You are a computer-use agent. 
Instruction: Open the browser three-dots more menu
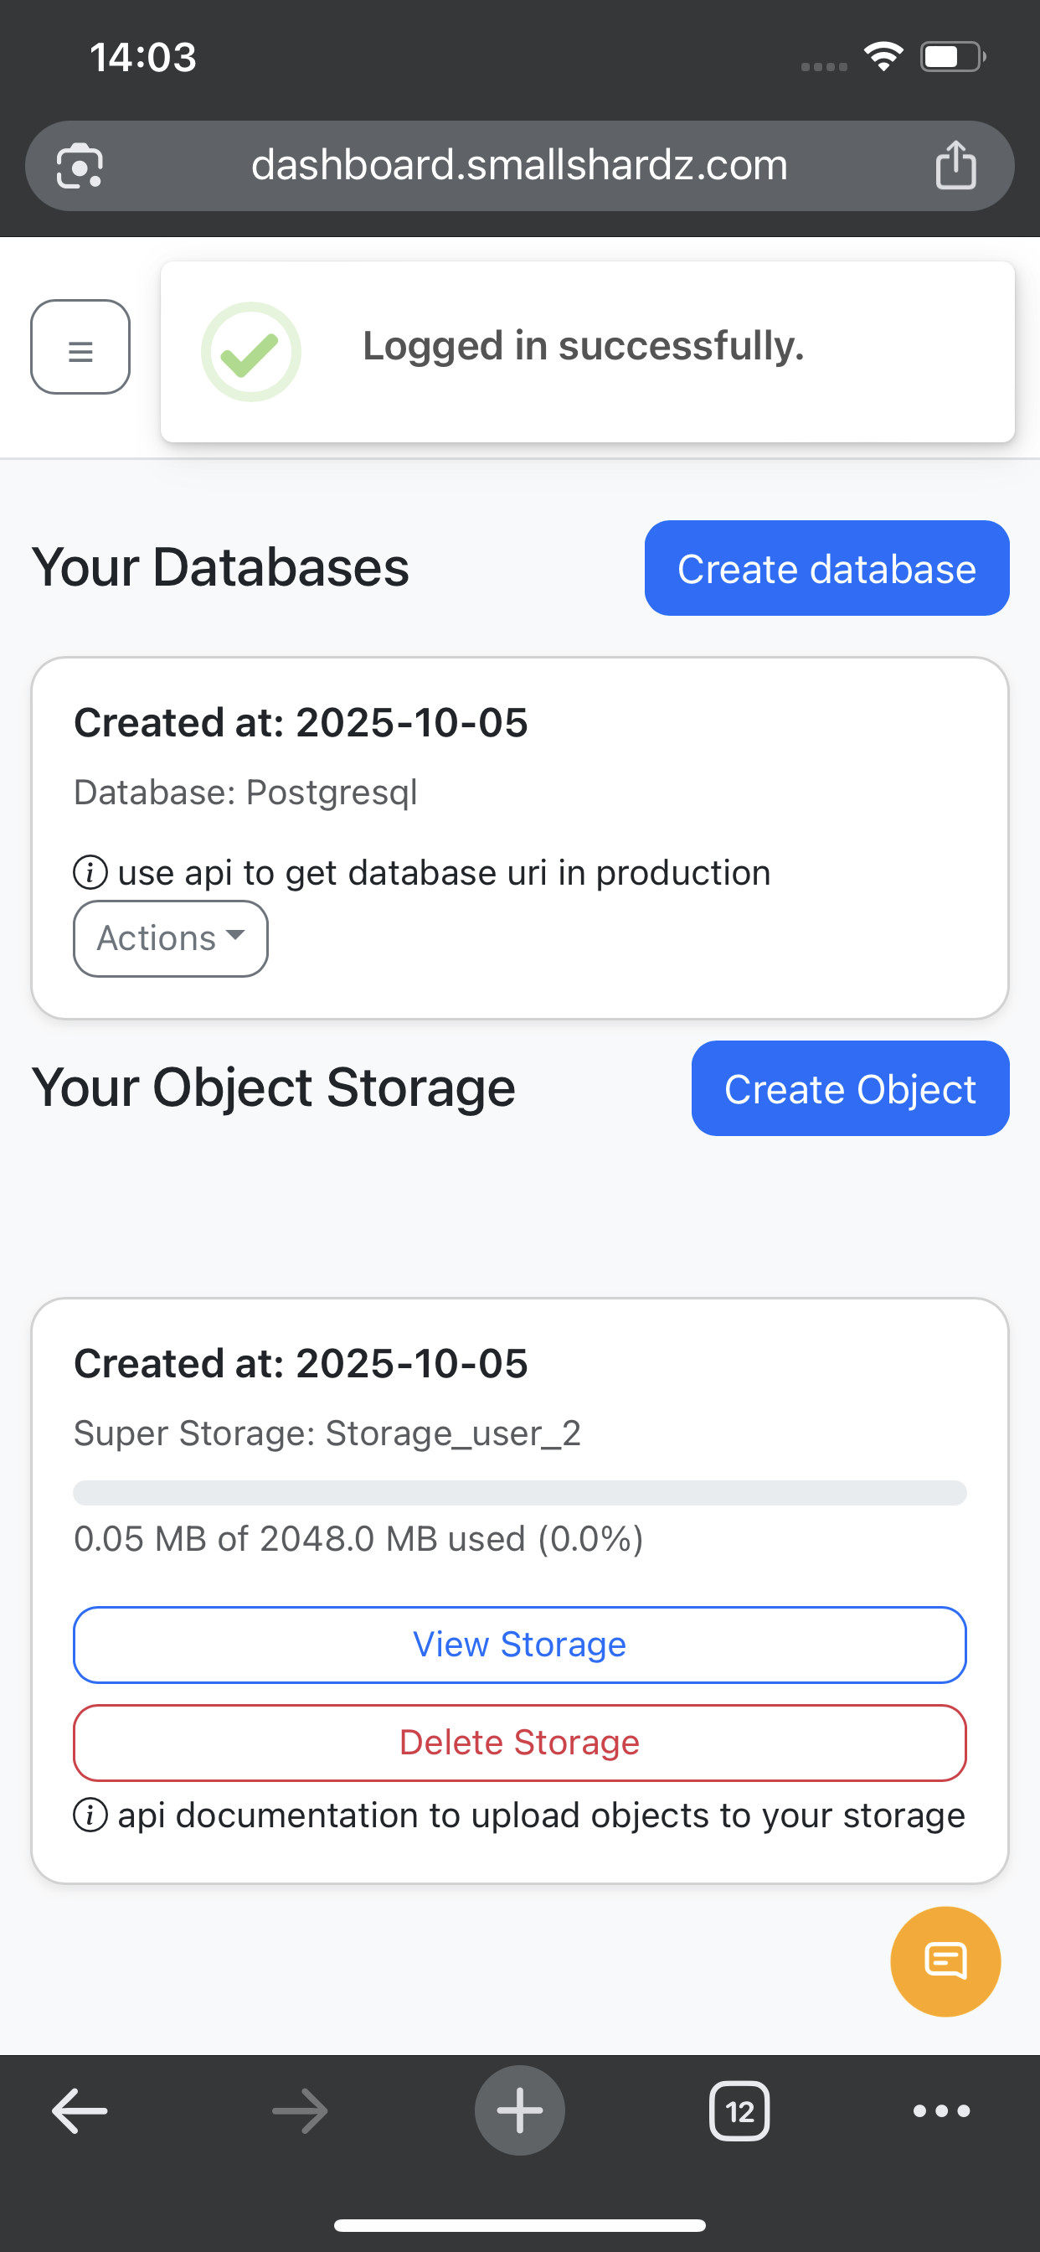pyautogui.click(x=941, y=2110)
